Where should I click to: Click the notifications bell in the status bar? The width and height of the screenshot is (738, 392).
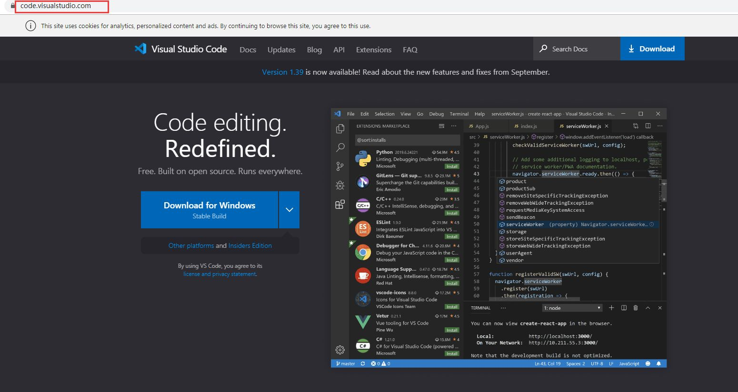(x=659, y=363)
